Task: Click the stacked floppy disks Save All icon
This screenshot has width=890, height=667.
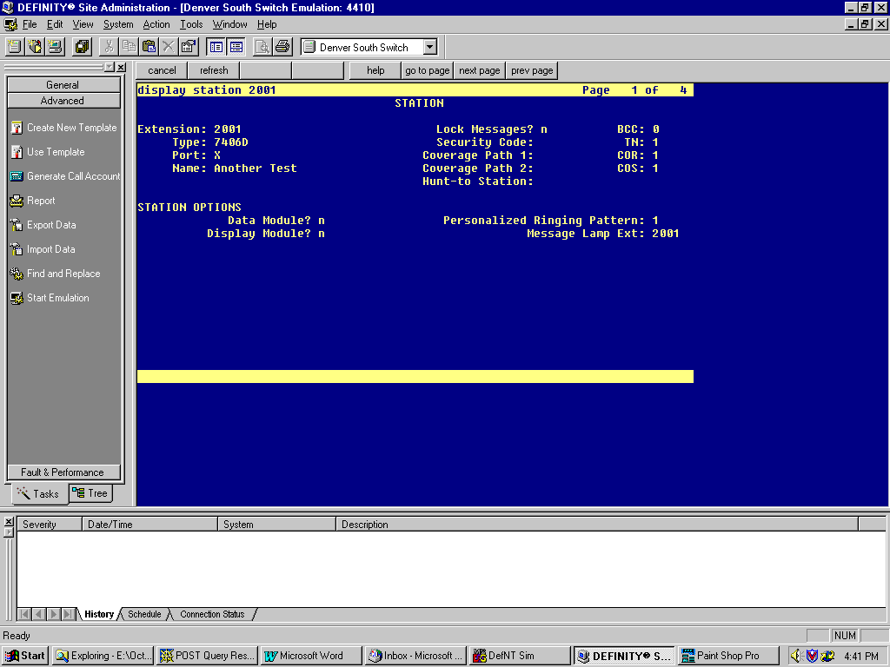Action: (83, 47)
